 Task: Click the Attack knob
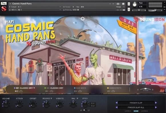point(19,104)
